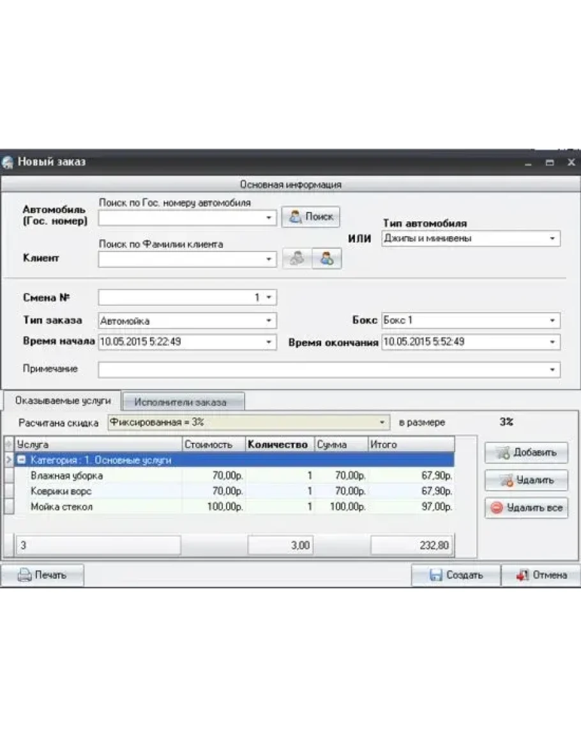Image resolution: width=581 pixels, height=737 pixels.
Task: Save the order with Создать button
Action: tap(456, 575)
